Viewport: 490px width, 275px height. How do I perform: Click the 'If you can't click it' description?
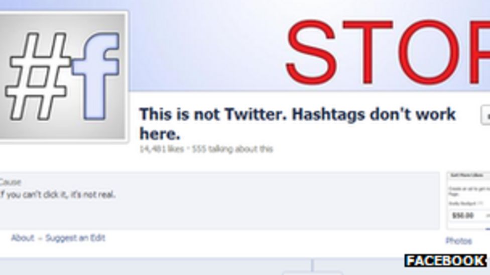(x=58, y=195)
